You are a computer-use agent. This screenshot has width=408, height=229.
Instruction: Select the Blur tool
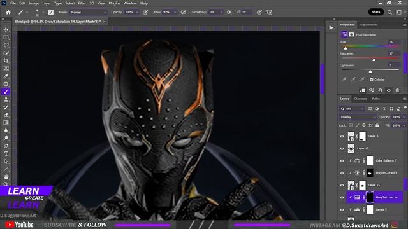(6, 130)
